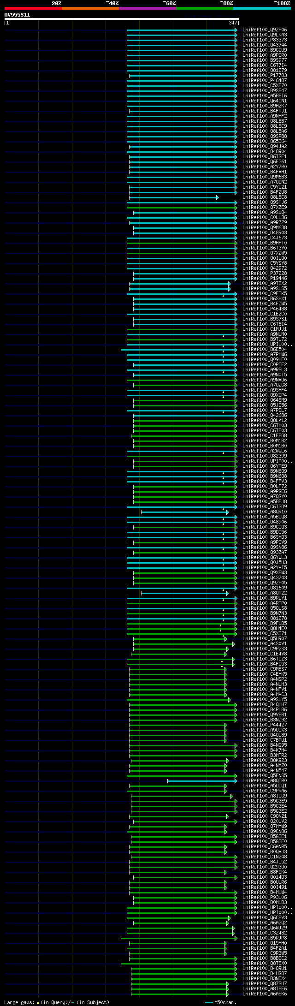Select label UniRef100_P46488
Screen dimensions: 295x1006
coord(265,309)
